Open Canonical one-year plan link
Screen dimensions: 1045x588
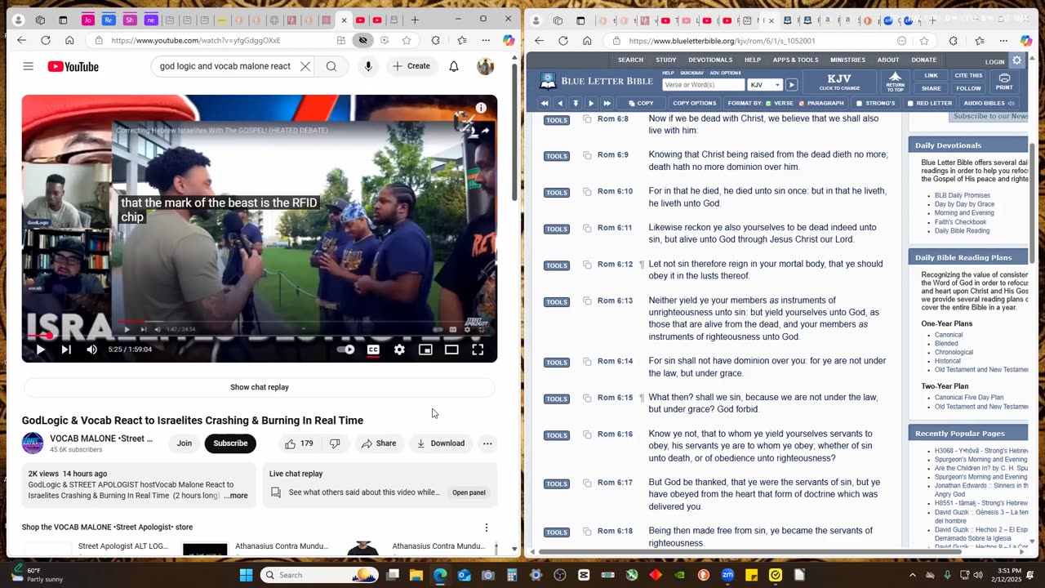[x=949, y=335]
